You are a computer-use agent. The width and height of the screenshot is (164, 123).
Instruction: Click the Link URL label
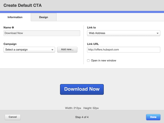click(93, 44)
